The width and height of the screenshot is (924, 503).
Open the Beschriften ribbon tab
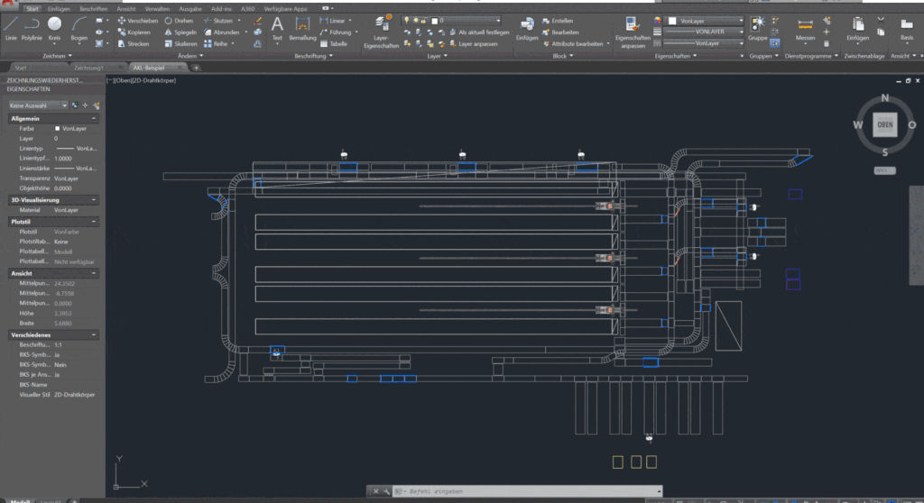pos(93,9)
